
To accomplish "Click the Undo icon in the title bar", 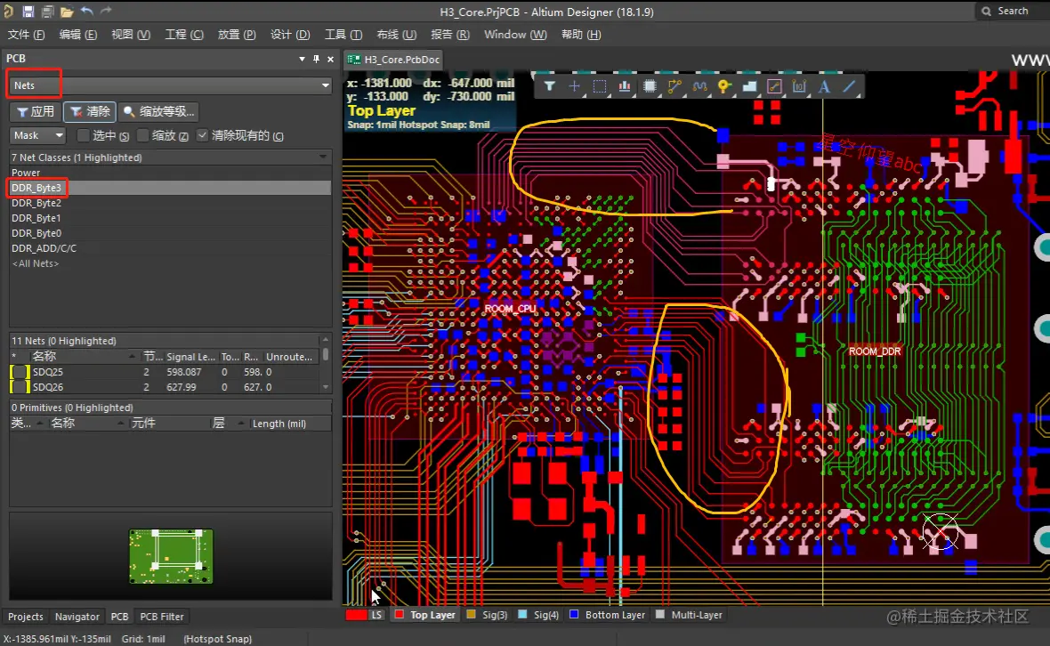I will coord(86,11).
